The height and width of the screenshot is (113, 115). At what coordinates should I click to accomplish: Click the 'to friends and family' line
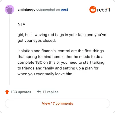[58, 68]
